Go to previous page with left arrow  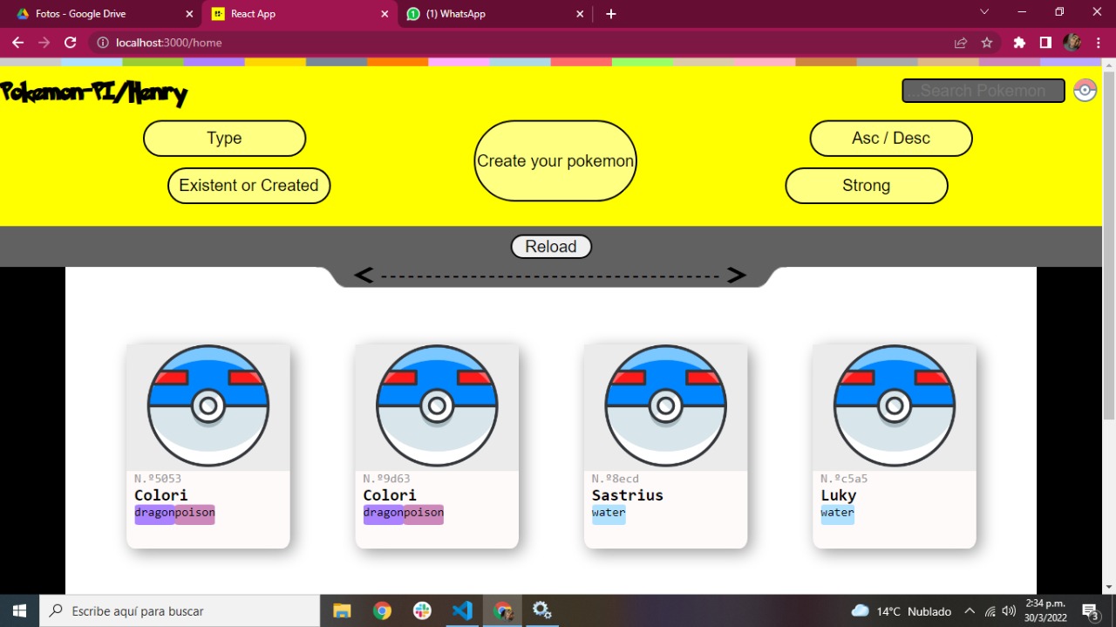(x=364, y=276)
